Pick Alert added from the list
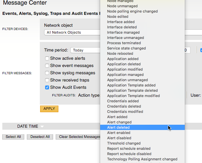The height and width of the screenshot is (163, 202). pos(142,117)
